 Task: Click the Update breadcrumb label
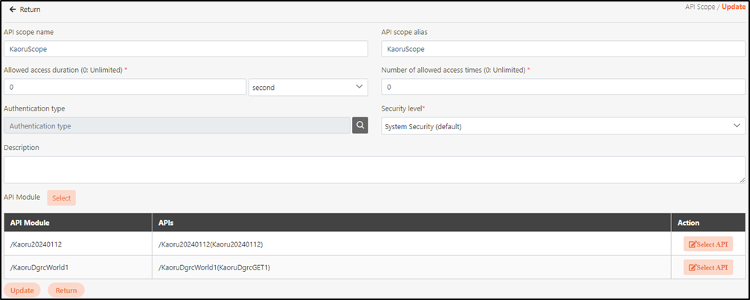[733, 7]
